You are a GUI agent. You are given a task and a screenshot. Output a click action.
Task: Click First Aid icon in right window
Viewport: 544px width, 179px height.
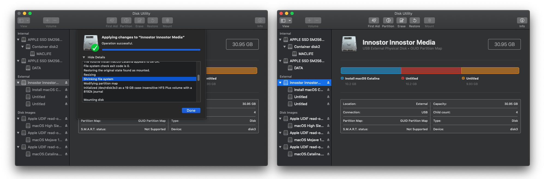pos(374,20)
